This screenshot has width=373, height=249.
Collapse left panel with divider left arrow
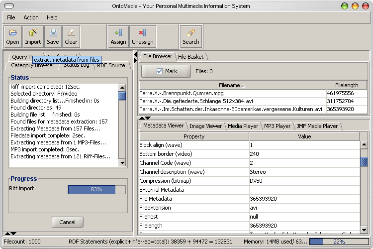pos(135,55)
